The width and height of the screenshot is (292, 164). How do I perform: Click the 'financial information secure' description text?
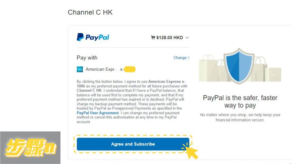[240, 120]
